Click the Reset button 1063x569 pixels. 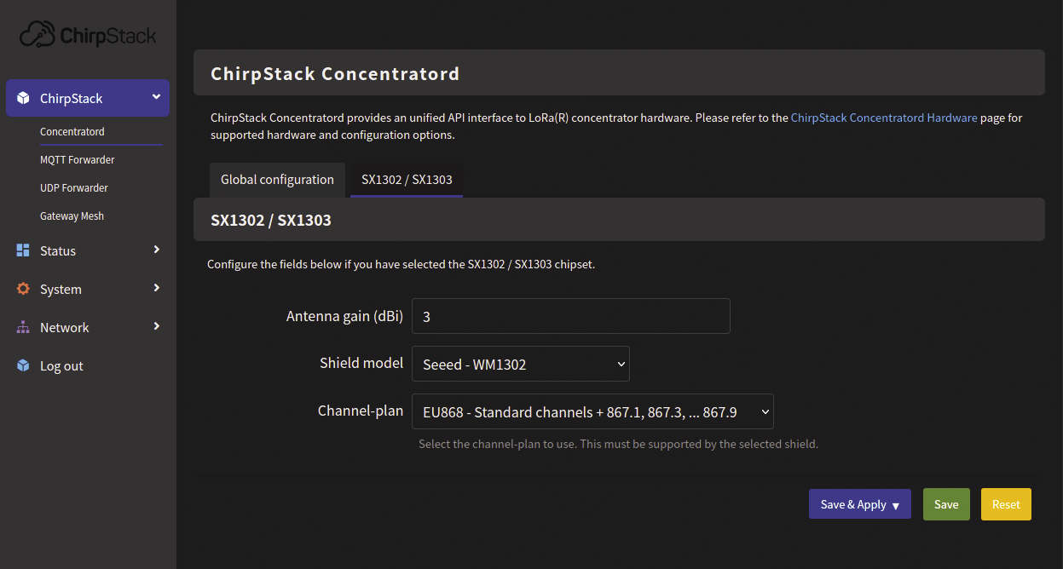point(1006,504)
